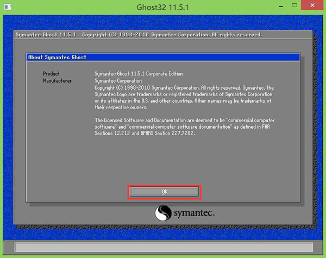Click 'Symantec Ghost 11.5.1 Corporate Edition' text
This screenshot has height=258, width=326.
pos(139,73)
